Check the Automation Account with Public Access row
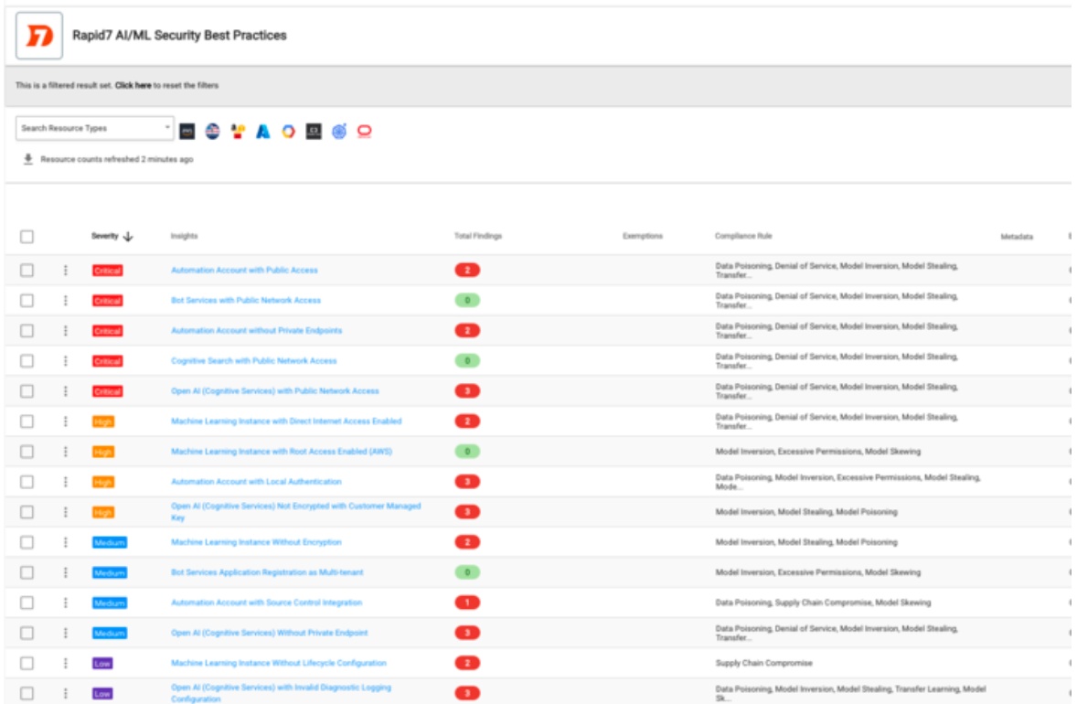This screenshot has width=1077, height=704. pyautogui.click(x=27, y=271)
